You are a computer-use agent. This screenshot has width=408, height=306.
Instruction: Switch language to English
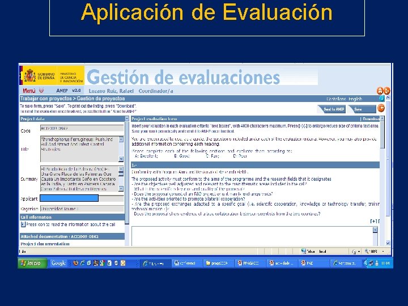[355, 99]
